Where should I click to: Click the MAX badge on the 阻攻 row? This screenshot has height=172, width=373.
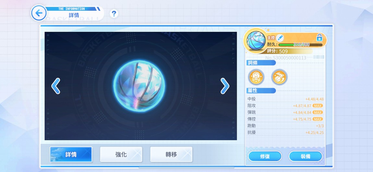point(318,106)
